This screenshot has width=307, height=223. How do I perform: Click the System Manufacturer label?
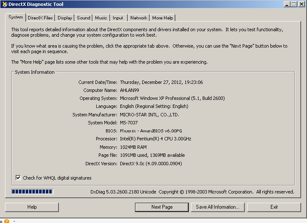click(x=95, y=115)
